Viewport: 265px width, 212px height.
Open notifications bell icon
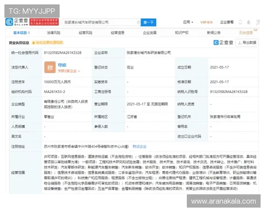[x=248, y=22]
